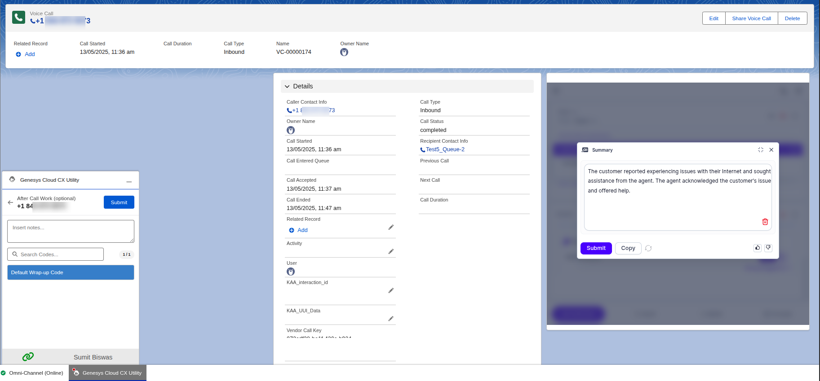Click back arrow in After Call Work

(10, 202)
